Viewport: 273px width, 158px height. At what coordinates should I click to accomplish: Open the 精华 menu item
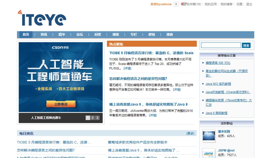pyautogui.click(x=61, y=34)
